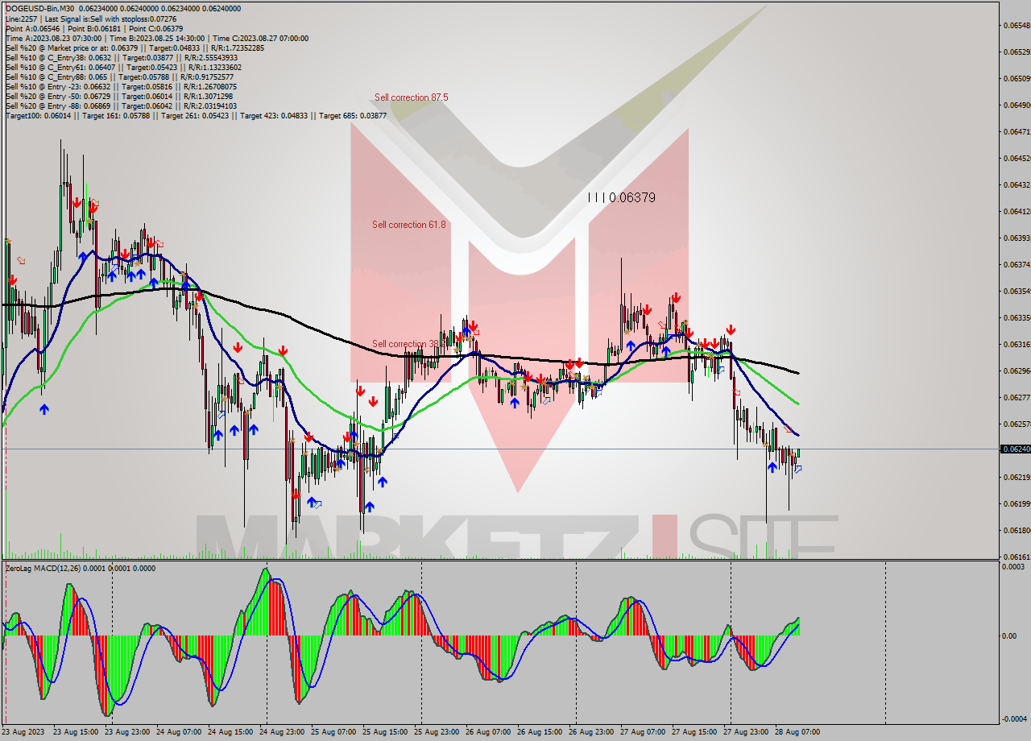Click the '26 Aug 07:00' time label
1031x741 pixels.
tap(488, 732)
